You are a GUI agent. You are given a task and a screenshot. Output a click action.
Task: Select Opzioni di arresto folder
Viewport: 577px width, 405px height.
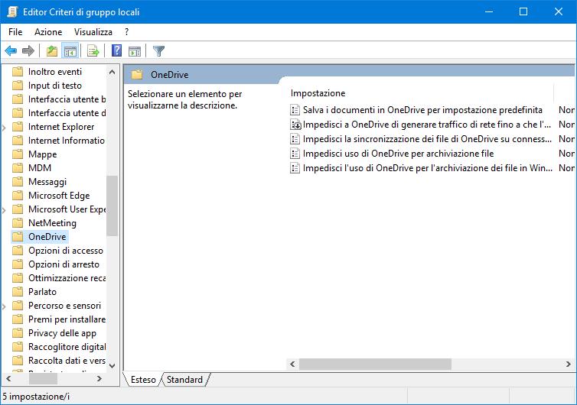[x=64, y=264]
